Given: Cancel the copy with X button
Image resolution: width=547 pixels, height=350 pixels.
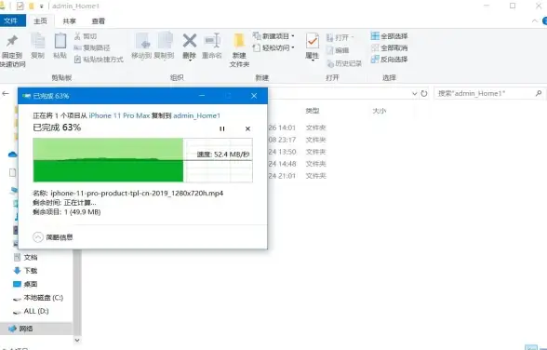Looking at the screenshot, I should (247, 128).
